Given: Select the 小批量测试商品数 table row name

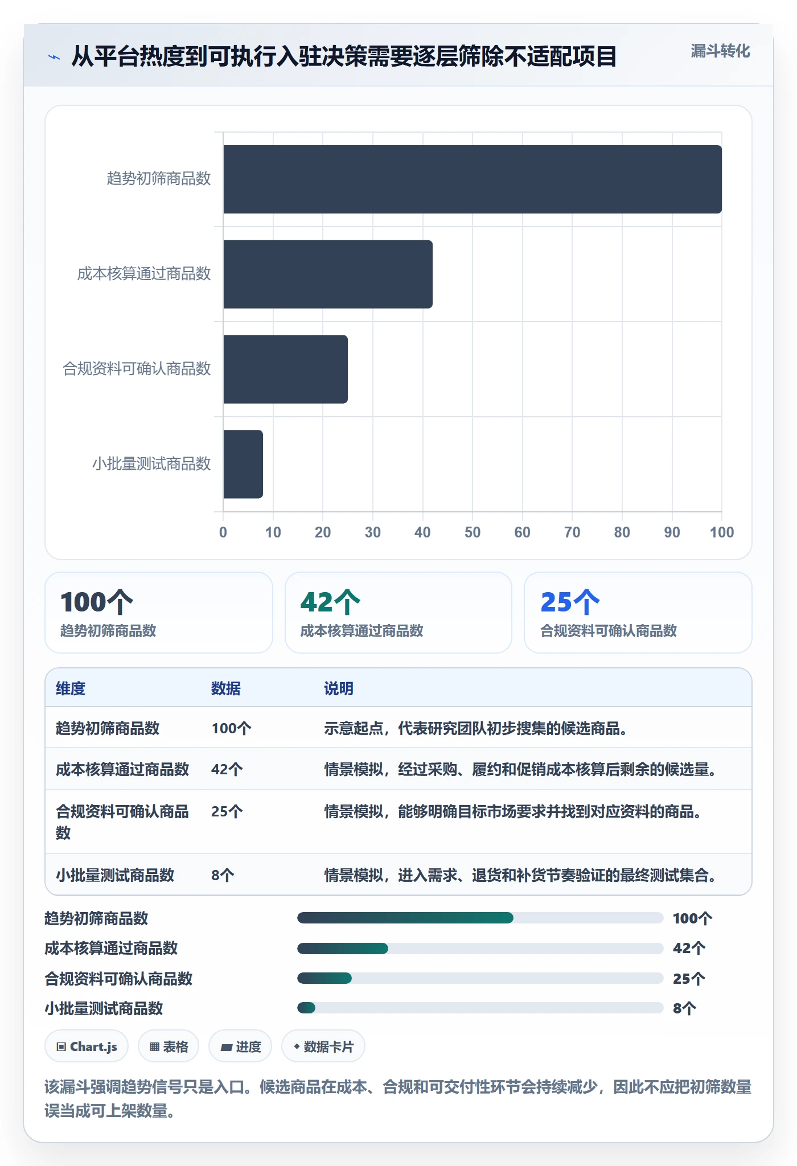Looking at the screenshot, I should 115,875.
